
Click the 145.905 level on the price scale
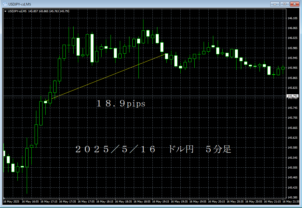point(293,68)
